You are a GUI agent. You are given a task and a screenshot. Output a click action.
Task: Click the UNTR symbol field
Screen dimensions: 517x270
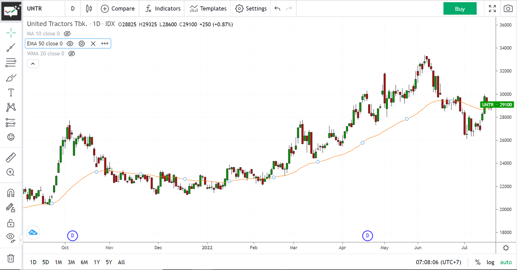click(x=34, y=9)
